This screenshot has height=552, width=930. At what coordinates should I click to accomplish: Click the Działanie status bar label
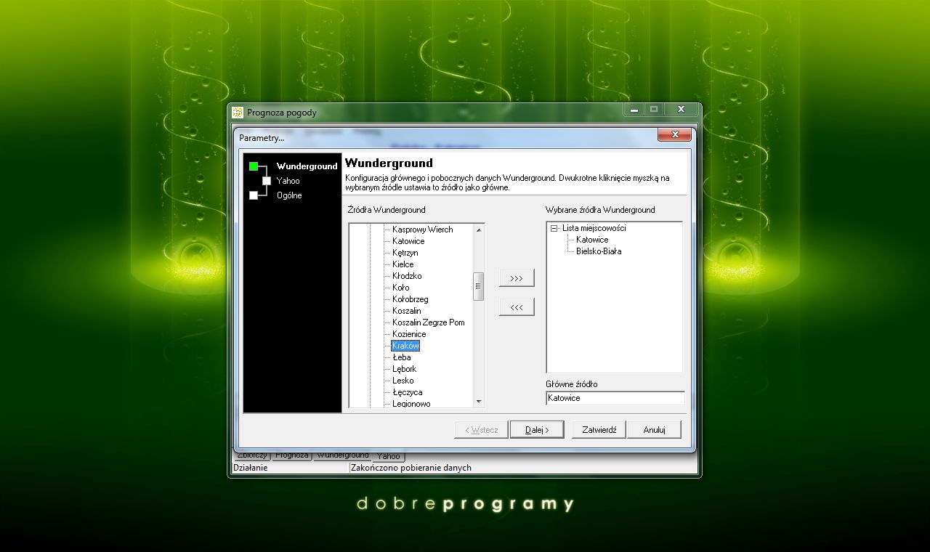[x=251, y=468]
